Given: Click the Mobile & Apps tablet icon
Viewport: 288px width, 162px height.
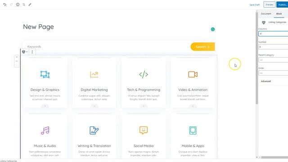Looking at the screenshot, I should click(x=193, y=130).
